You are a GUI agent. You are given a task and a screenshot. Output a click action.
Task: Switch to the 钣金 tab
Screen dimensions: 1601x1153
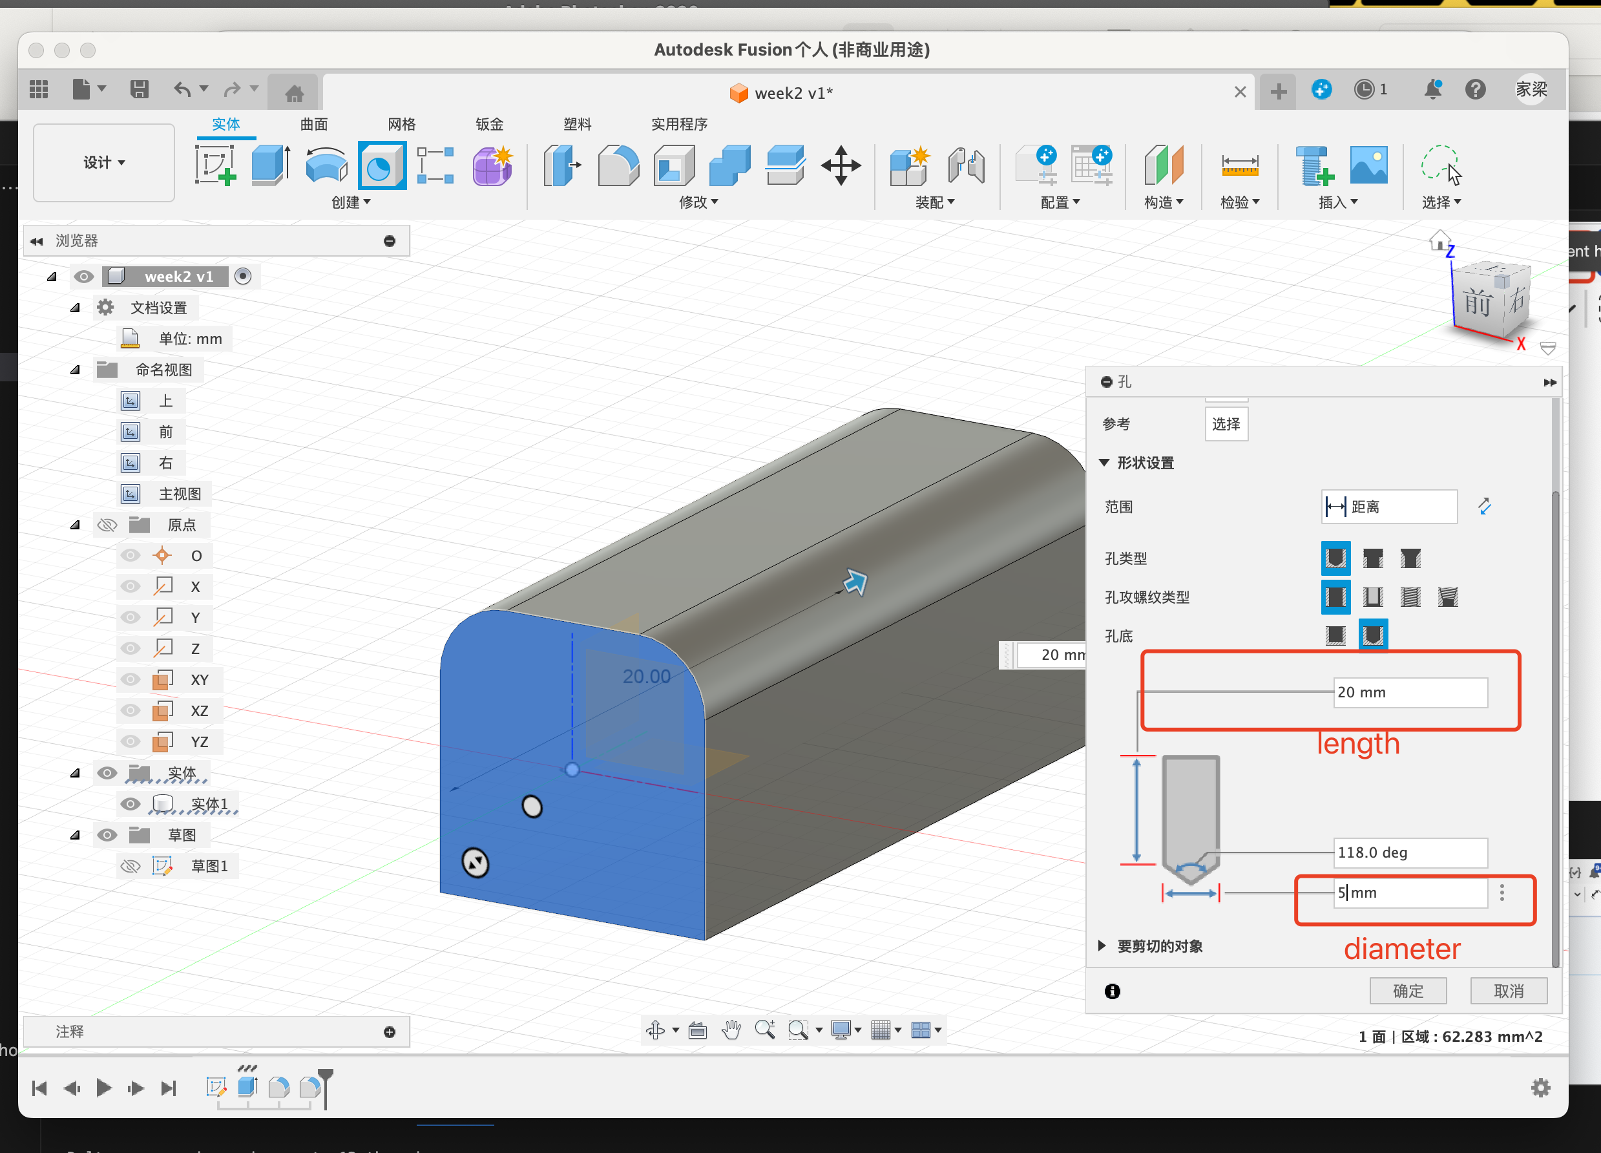pos(489,124)
